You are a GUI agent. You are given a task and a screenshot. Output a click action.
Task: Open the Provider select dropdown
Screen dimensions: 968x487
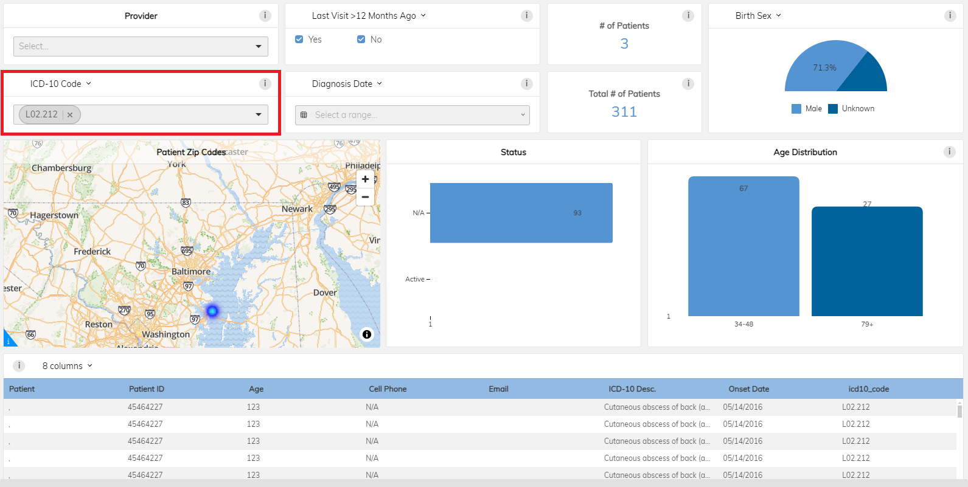141,46
